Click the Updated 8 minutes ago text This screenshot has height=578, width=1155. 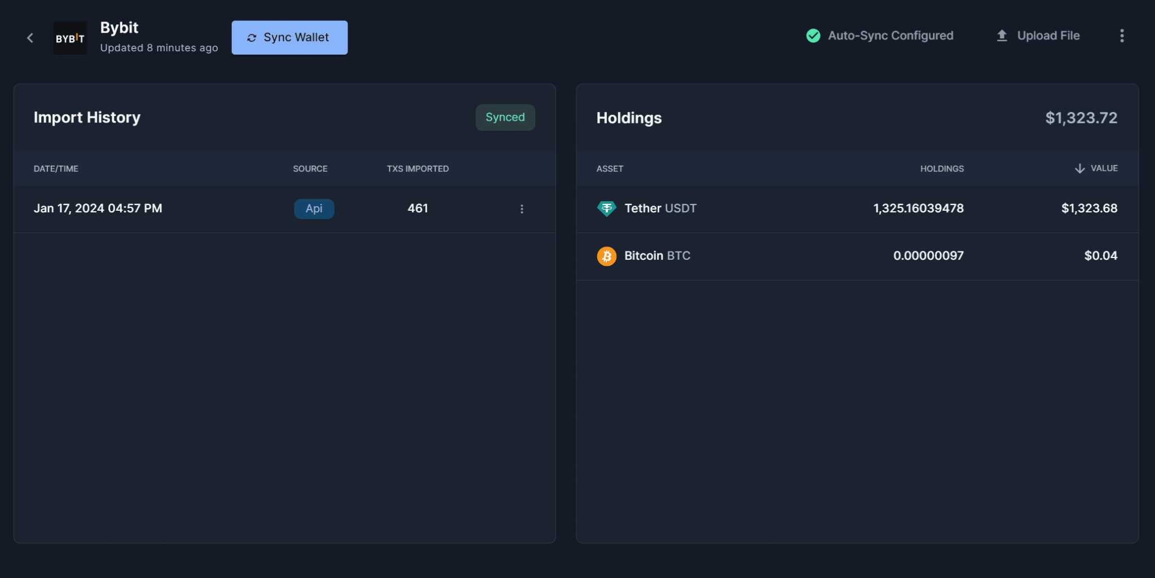[x=159, y=48]
